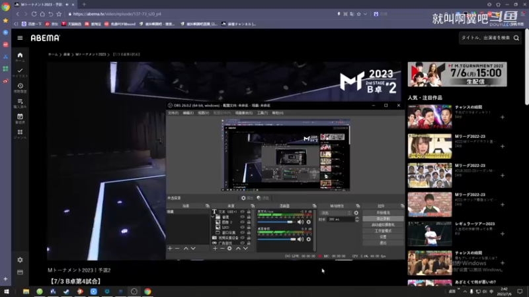This screenshot has width=529, height=297.
Task: Open OBS 编辑(E) menu
Action: [188, 113]
